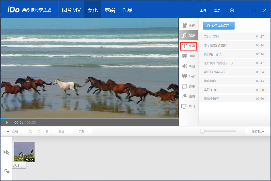Open the 声音 sound speaker panel
This screenshot has width=271, height=181.
click(x=189, y=66)
